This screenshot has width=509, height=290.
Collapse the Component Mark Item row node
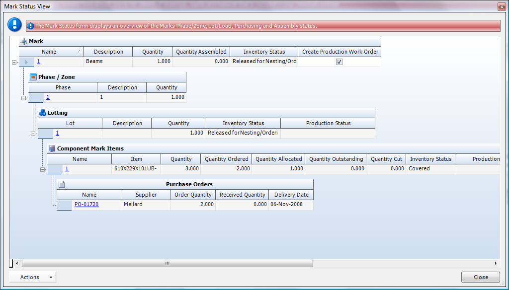click(42, 169)
